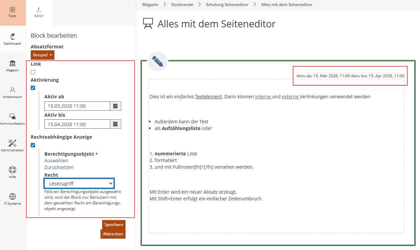Open the Kommunikation section
The image size is (420, 250).
(x=12, y=119)
